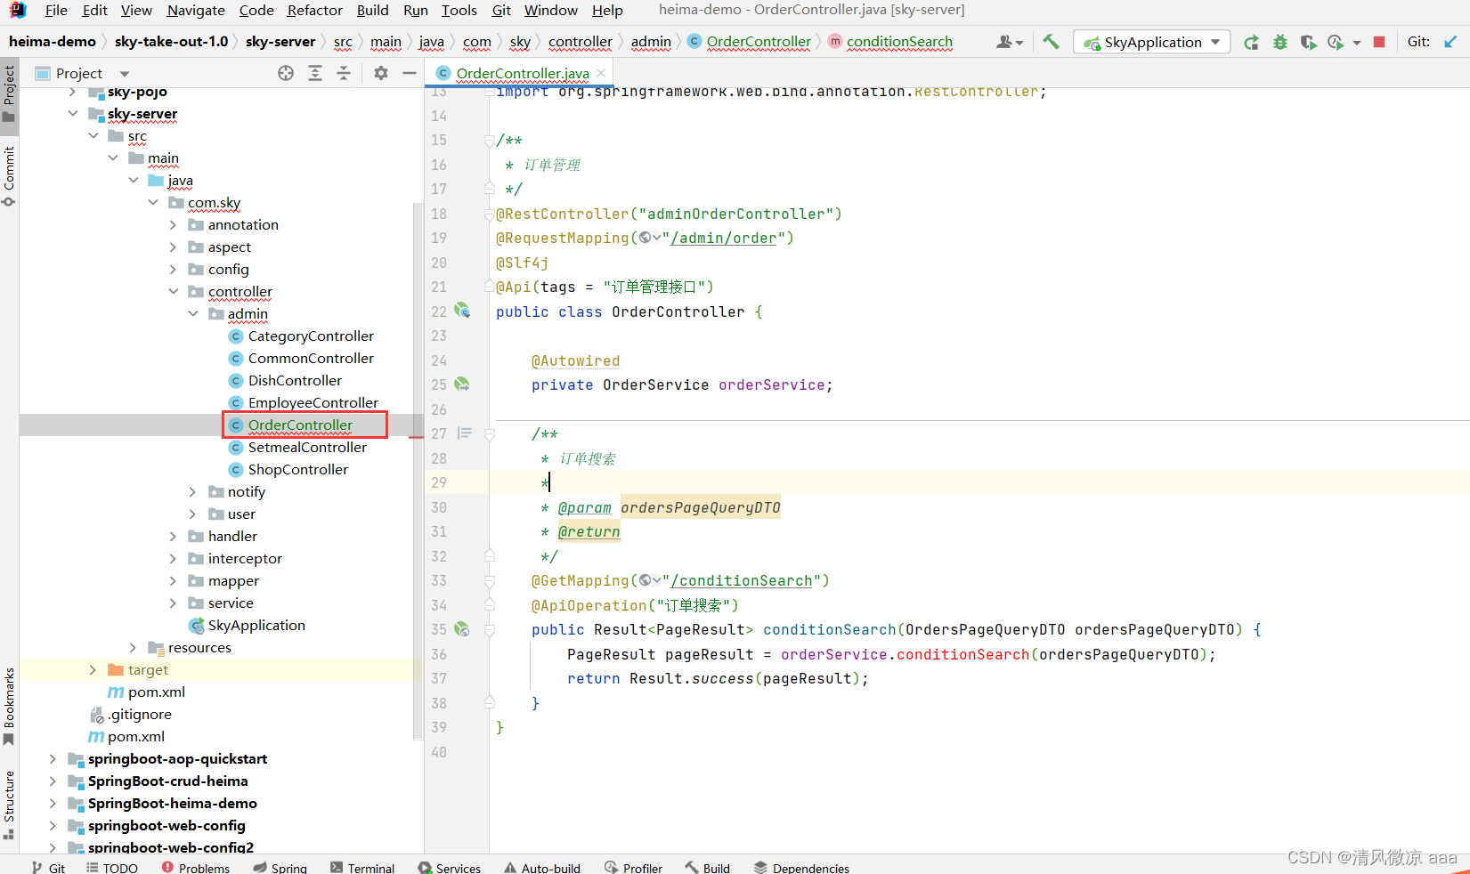The width and height of the screenshot is (1470, 874).
Task: Select the OrderController.java editor tab
Action: [522, 73]
